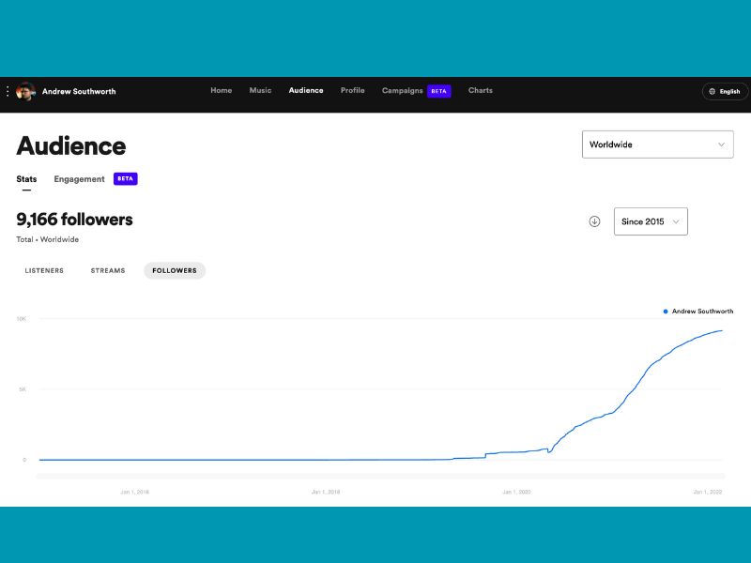Show the Listeners chart
The height and width of the screenshot is (563, 751).
(x=44, y=270)
